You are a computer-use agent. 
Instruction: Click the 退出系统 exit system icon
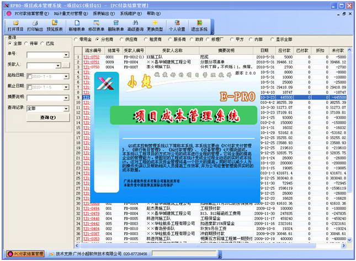tap(199, 26)
